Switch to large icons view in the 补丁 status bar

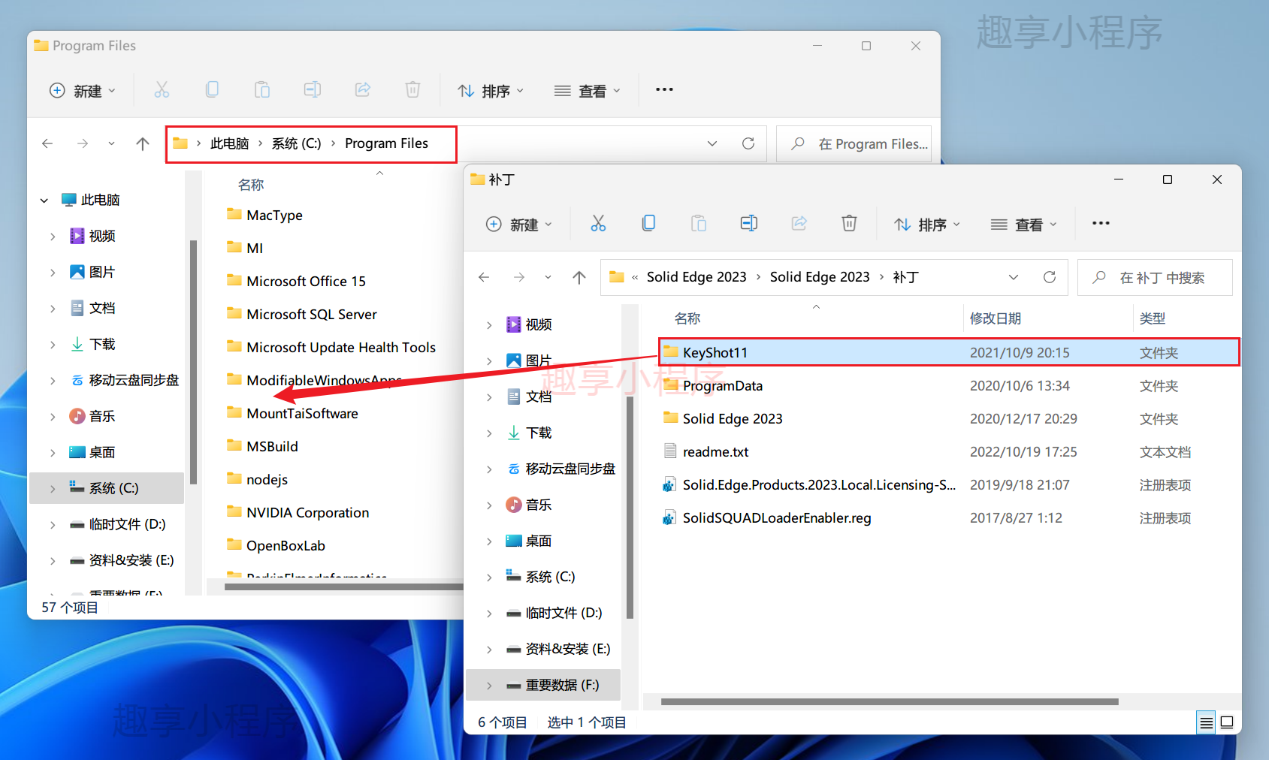[x=1227, y=722]
